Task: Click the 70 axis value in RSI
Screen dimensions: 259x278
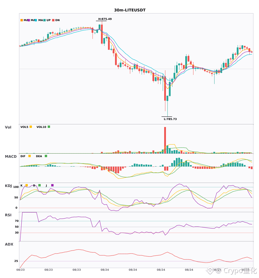Action: (x=17, y=221)
